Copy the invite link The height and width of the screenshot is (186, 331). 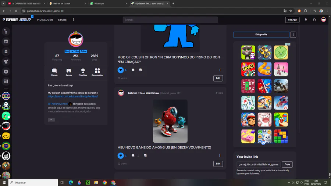(x=287, y=164)
